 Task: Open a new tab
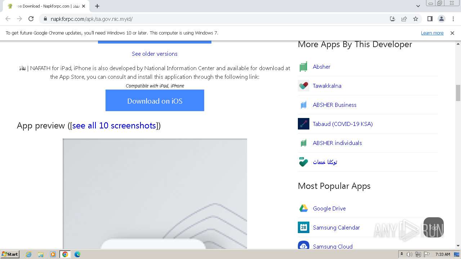[97, 6]
